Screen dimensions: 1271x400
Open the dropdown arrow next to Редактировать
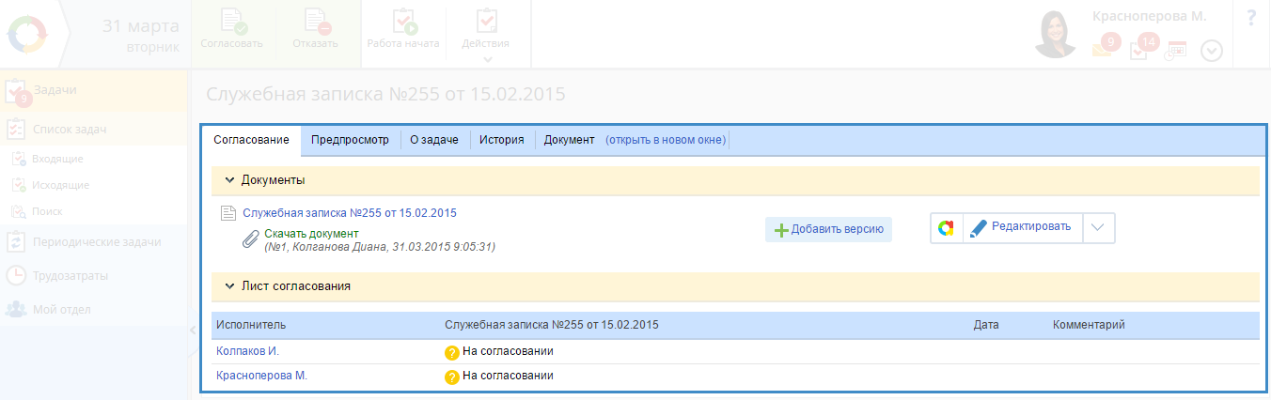point(1099,227)
